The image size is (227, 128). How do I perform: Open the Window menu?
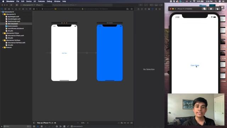57,1
